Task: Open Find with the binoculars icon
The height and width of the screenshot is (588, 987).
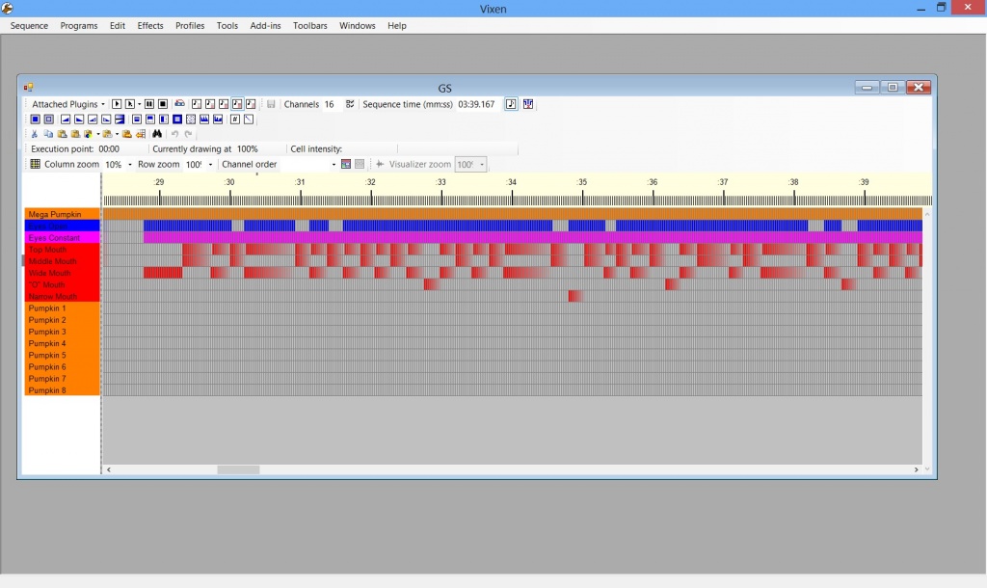Action: coord(157,133)
